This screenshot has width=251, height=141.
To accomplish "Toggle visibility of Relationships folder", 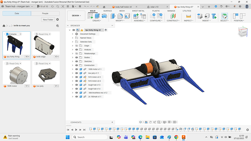I will point(77,53).
